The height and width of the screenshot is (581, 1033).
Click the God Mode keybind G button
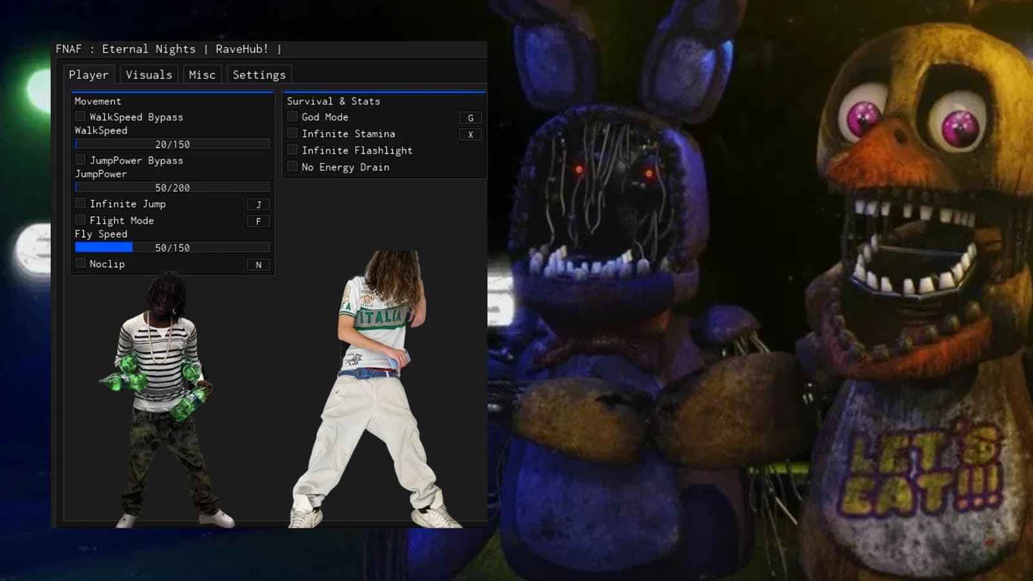pyautogui.click(x=471, y=118)
